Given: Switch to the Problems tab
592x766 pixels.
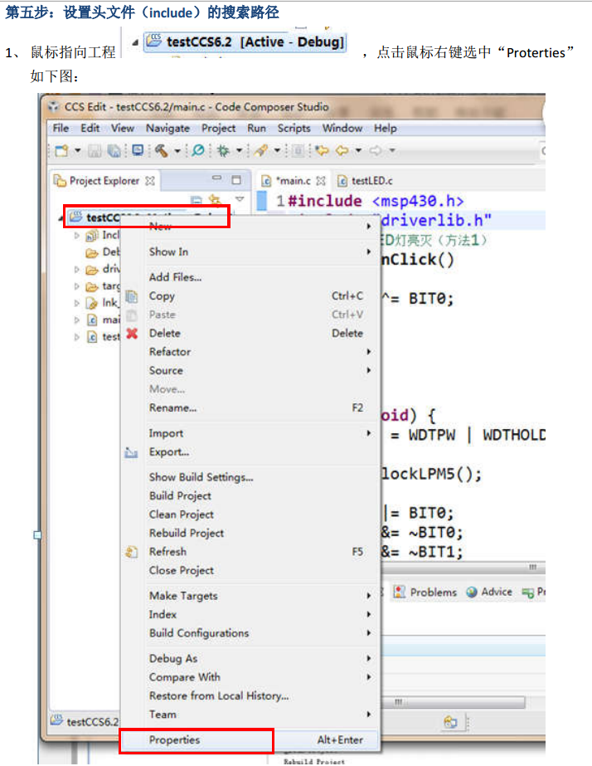Looking at the screenshot, I should point(425,592).
